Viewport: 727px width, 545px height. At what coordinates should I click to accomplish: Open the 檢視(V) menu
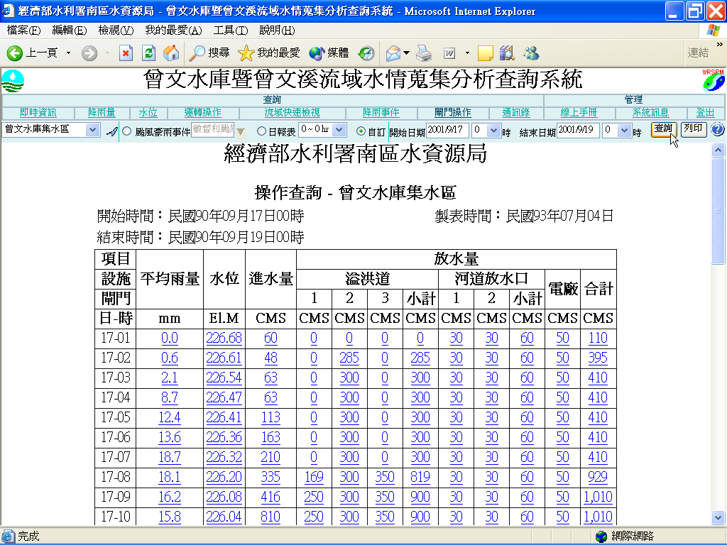click(116, 31)
